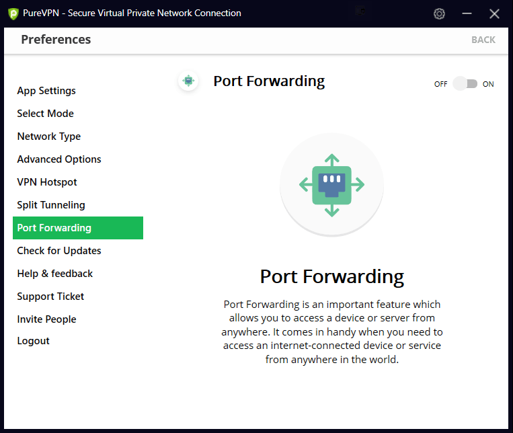Click the PureVPN shield logo icon
This screenshot has width=513, height=433.
click(13, 13)
